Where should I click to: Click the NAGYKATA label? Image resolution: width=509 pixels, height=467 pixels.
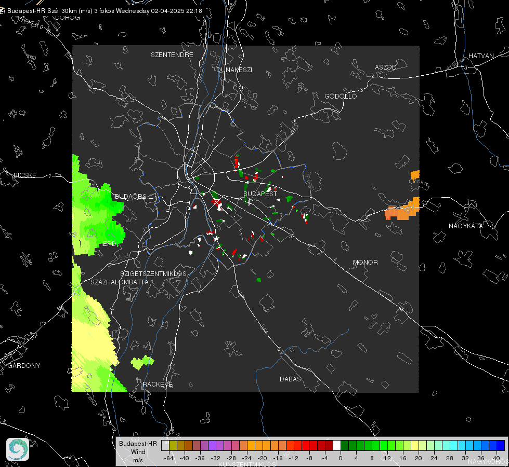point(466,226)
